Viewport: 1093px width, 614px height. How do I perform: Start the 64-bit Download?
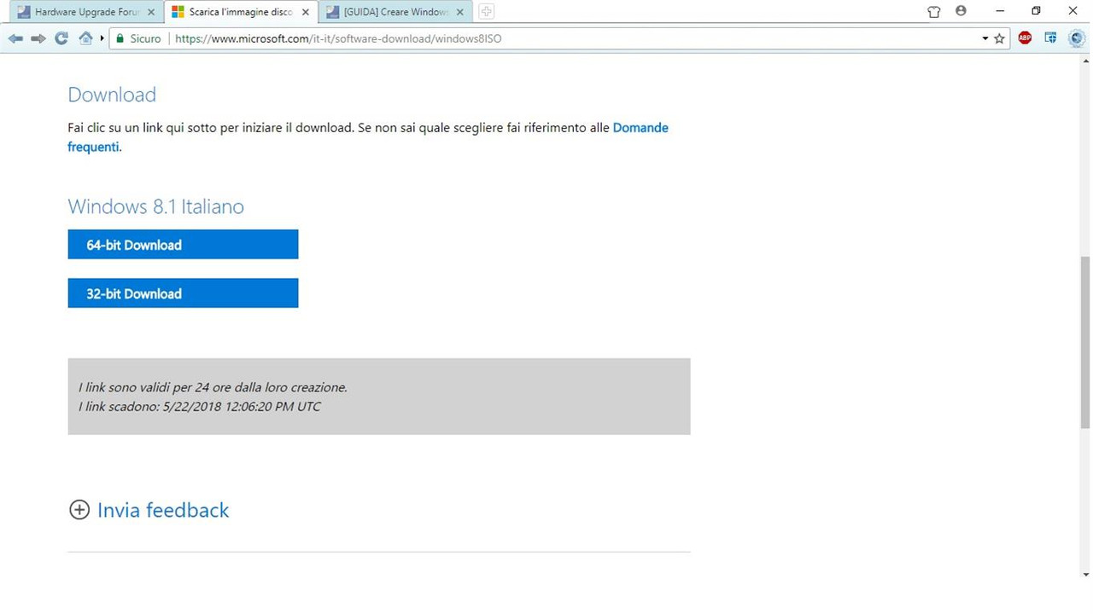coord(182,245)
